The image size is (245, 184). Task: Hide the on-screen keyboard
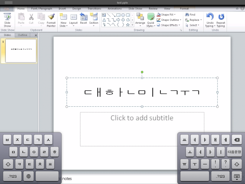tap(236, 177)
